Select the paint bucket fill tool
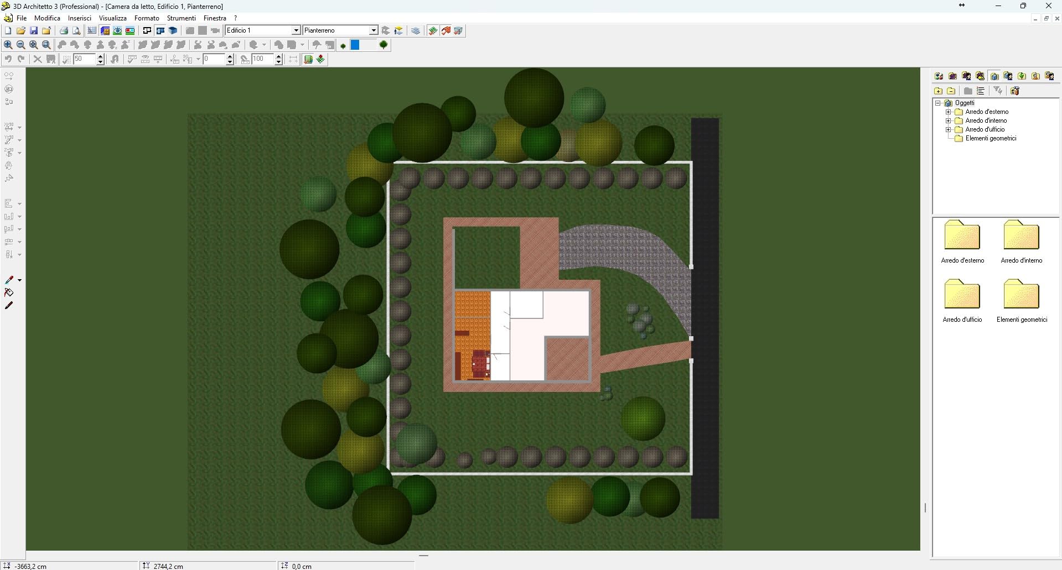The height and width of the screenshot is (570, 1062). tap(9, 293)
